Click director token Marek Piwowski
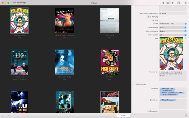The width and height of the screenshot is (189, 118). 168,100
